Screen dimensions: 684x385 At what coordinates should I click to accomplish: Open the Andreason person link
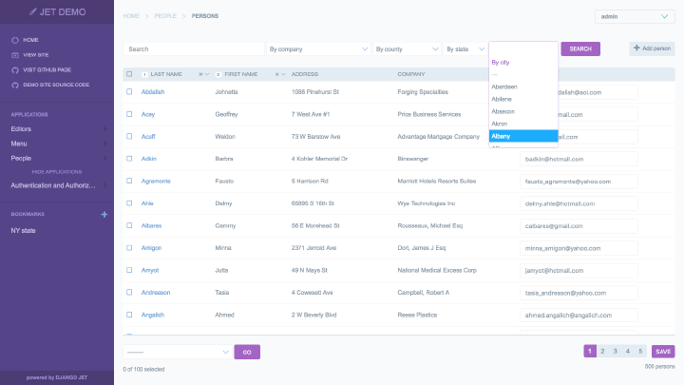click(156, 293)
